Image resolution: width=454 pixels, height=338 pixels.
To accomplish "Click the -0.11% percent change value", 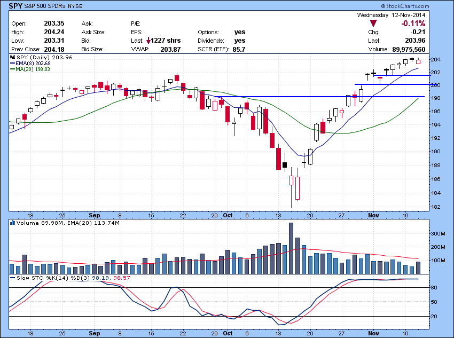I will pyautogui.click(x=413, y=23).
